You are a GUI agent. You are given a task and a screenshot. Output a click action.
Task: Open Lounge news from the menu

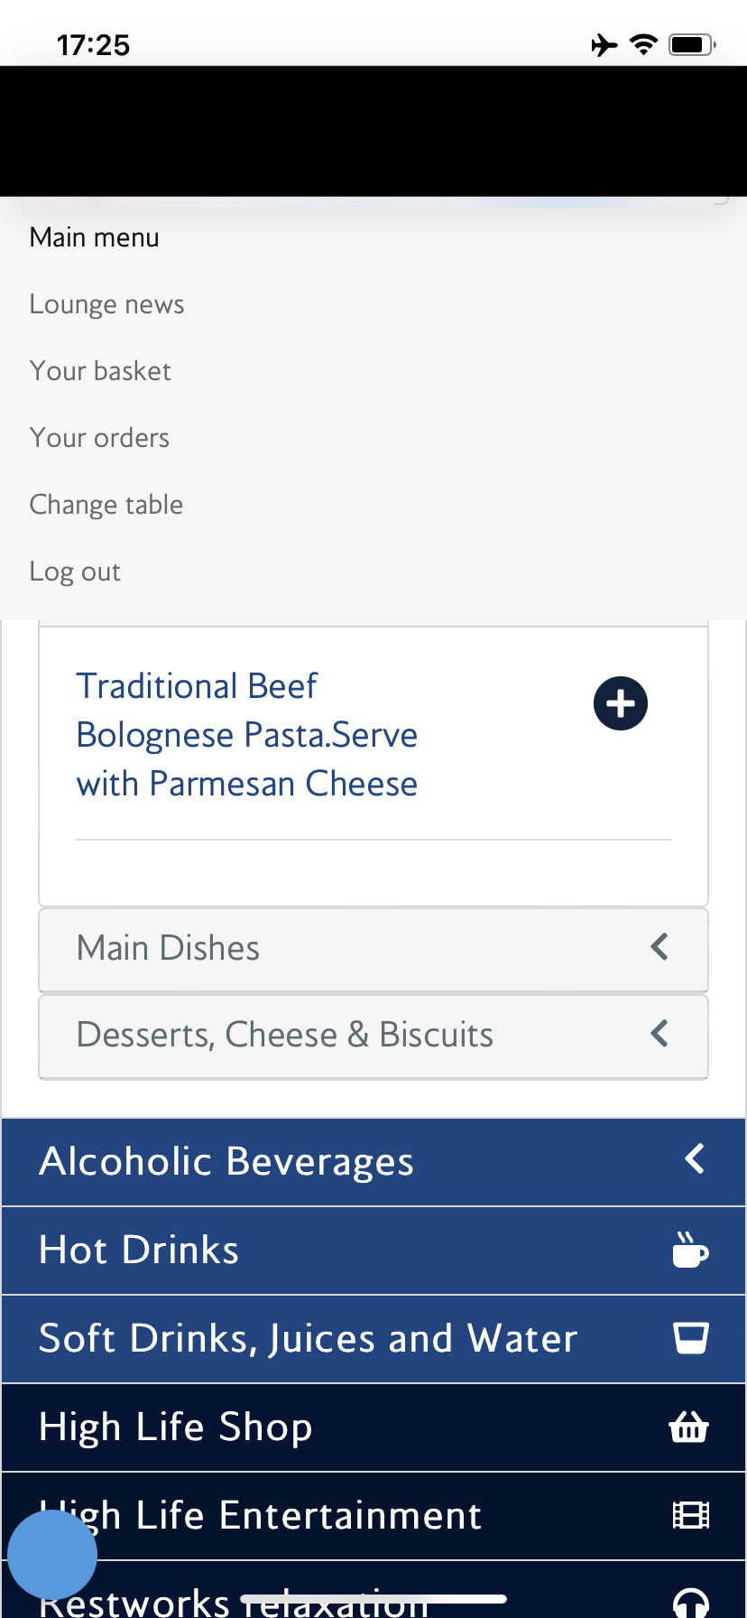pyautogui.click(x=106, y=304)
